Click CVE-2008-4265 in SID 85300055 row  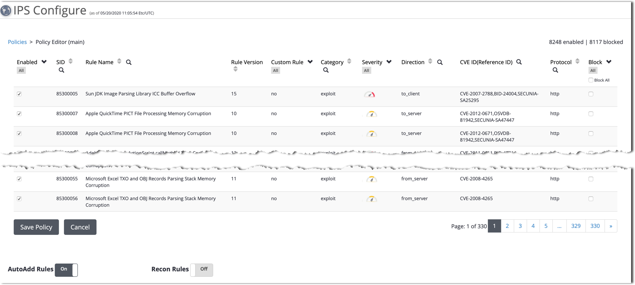coord(476,179)
